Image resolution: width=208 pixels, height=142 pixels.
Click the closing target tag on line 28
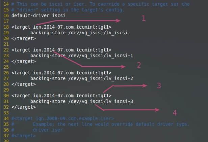pos(24,84)
